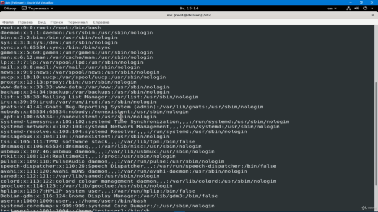Click the Avahi mDNS daemon line
378x212 pixels.
pyautogui.click(x=123, y=171)
